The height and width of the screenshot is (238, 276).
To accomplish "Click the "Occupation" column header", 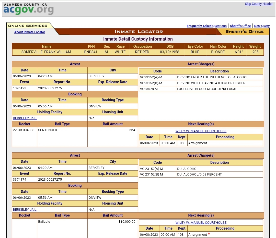I will pyautogui.click(x=142, y=46).
